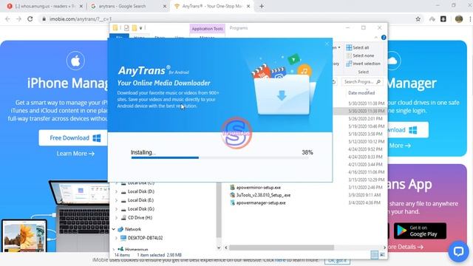Click the cloud icon on Cloud Manager card
473x266 pixels.
pyautogui.click(x=392, y=61)
